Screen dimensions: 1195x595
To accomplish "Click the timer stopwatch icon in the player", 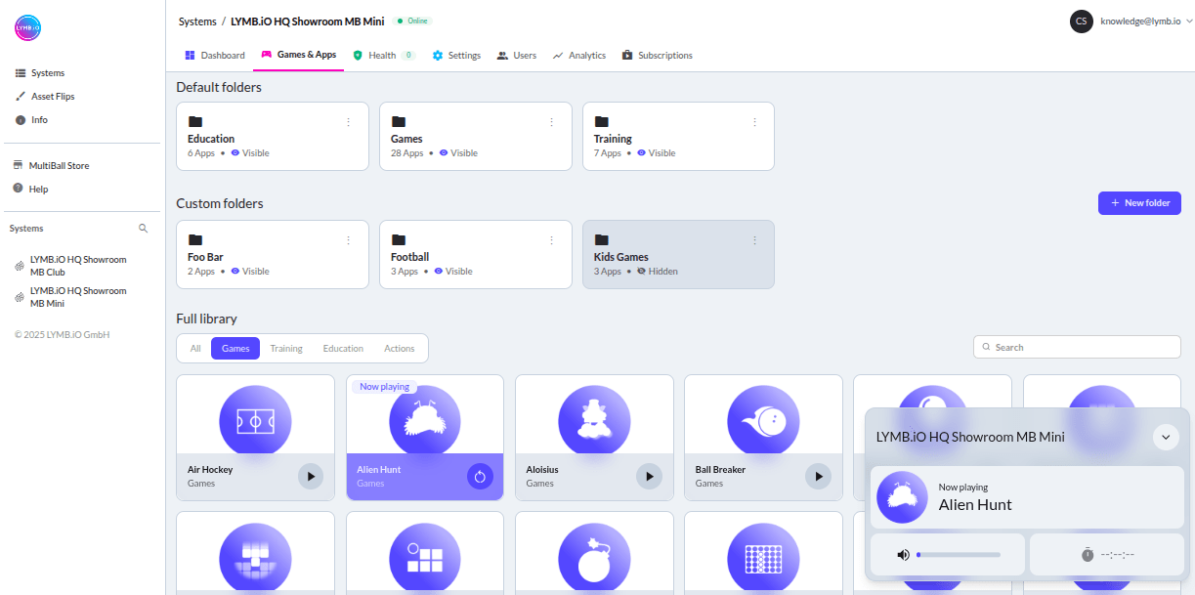I will tap(1088, 555).
